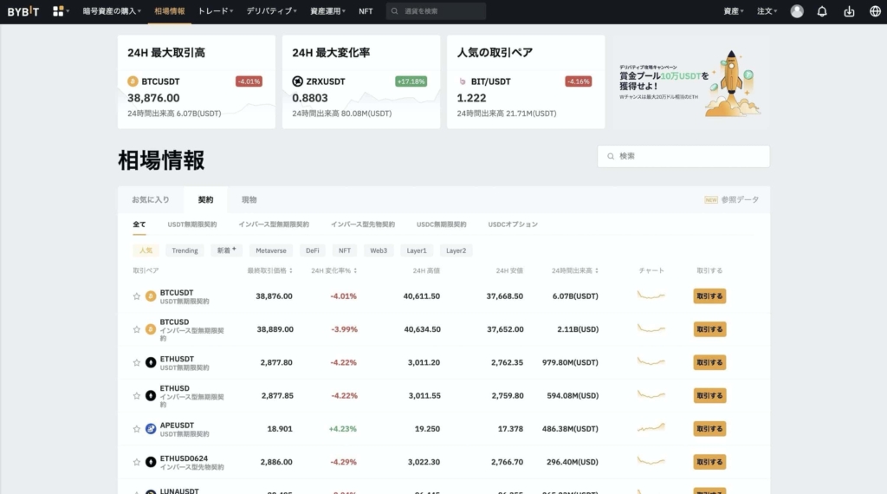Click 取引する for ETHUSD0624
This screenshot has height=494, width=887.
[x=709, y=462]
